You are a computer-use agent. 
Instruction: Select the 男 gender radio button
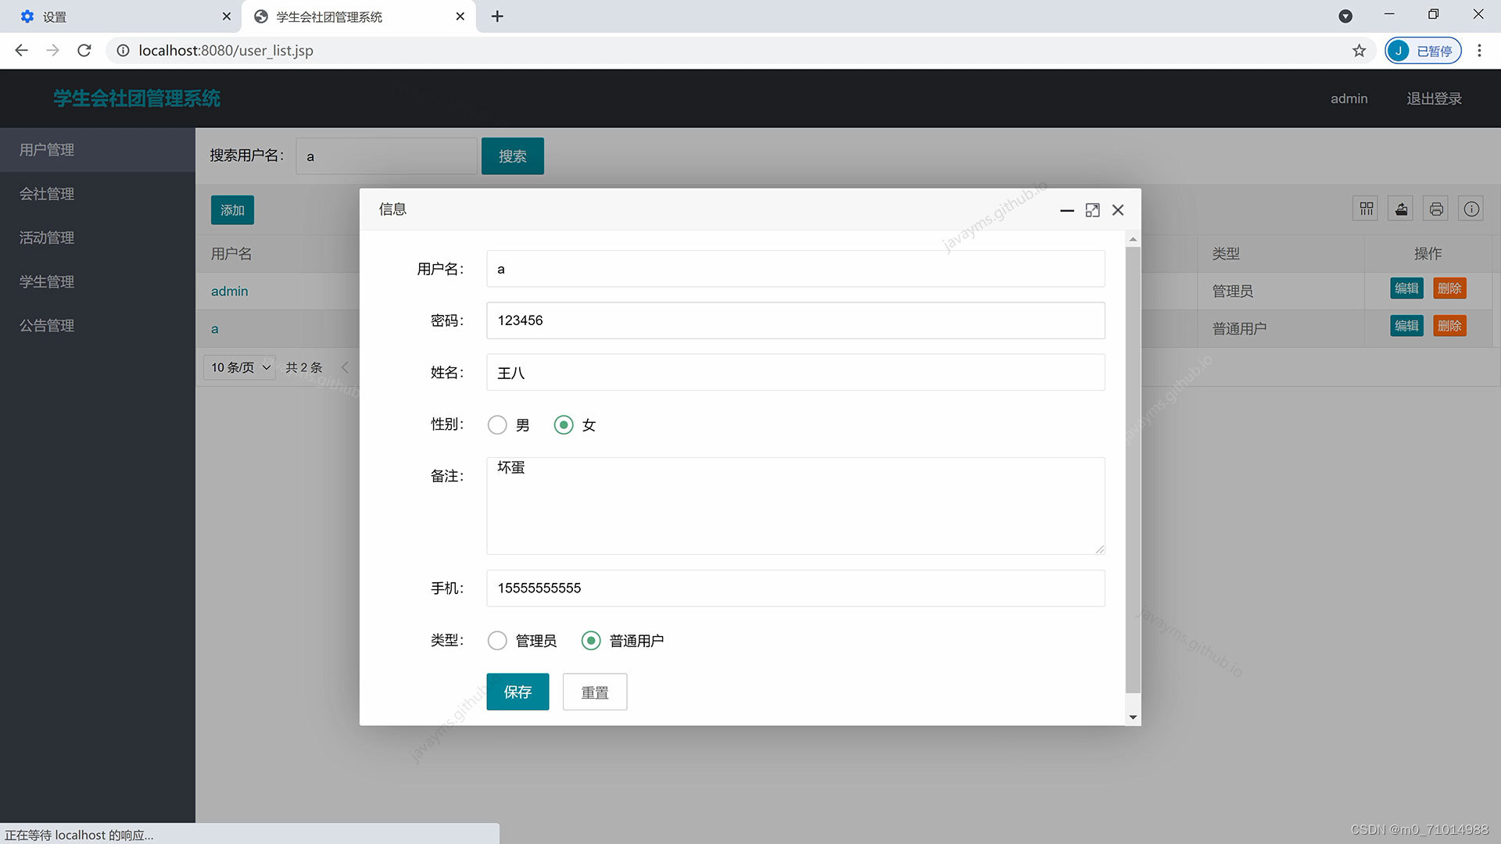pyautogui.click(x=497, y=425)
